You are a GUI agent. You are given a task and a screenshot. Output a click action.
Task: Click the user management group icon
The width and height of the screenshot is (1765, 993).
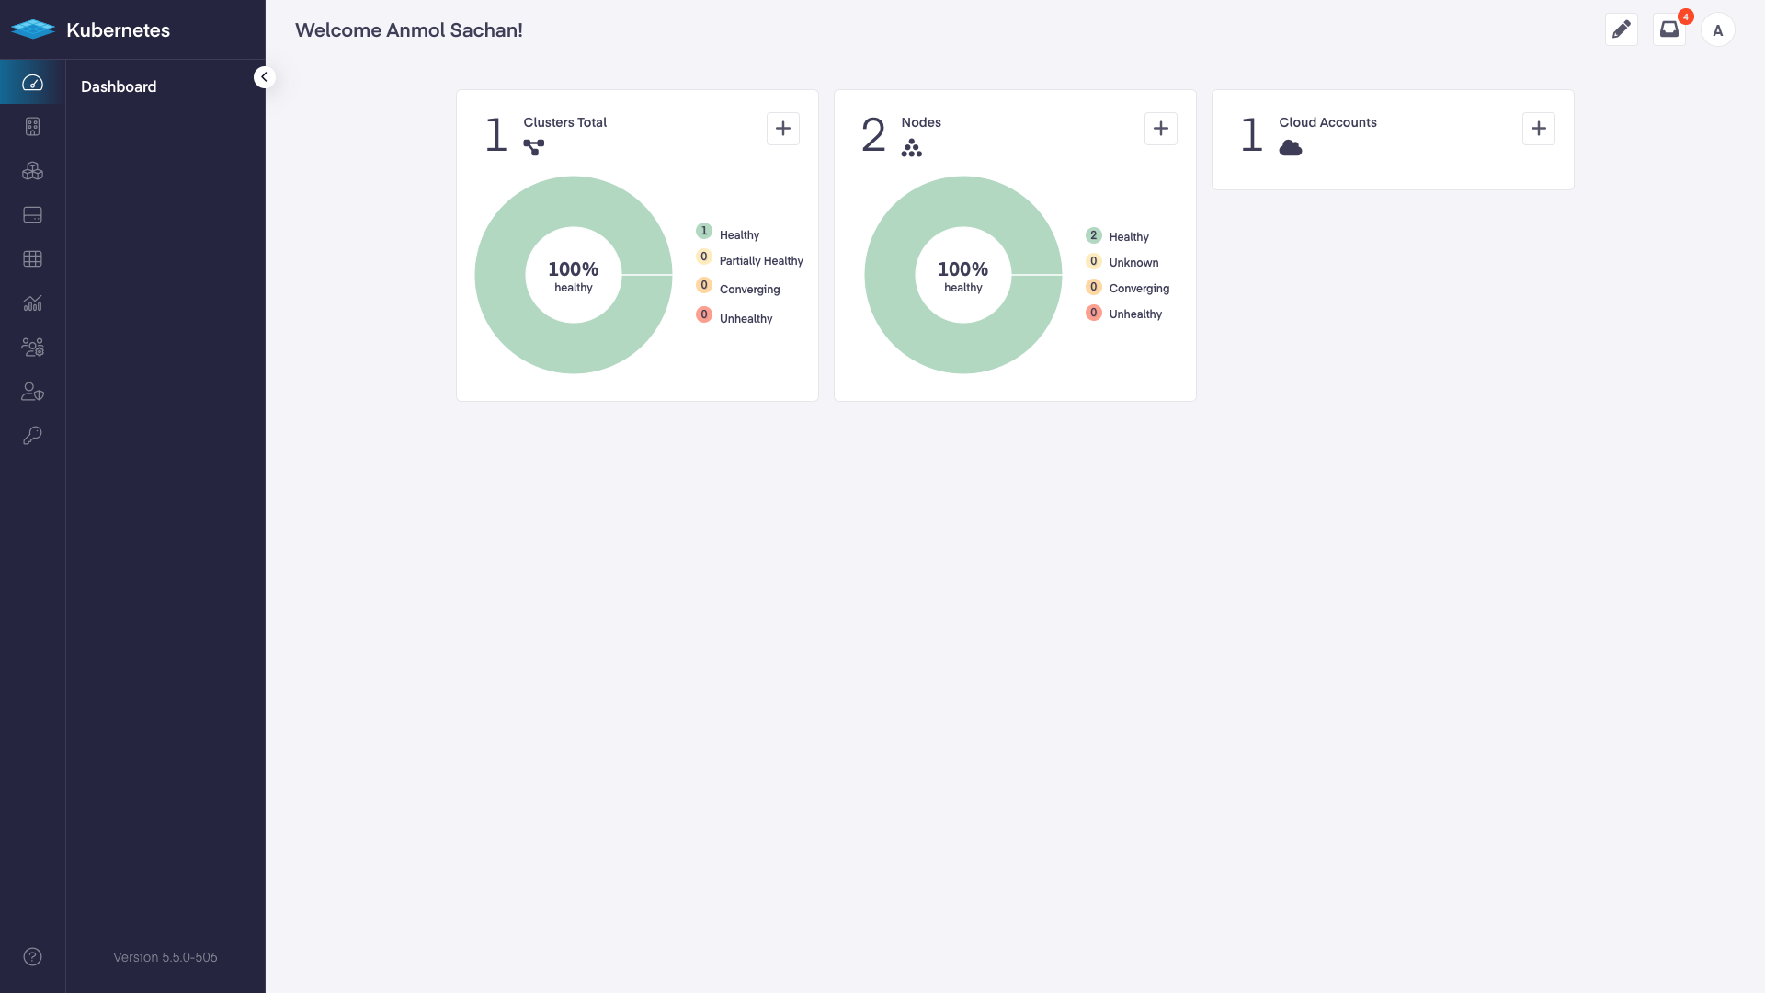[x=32, y=348]
